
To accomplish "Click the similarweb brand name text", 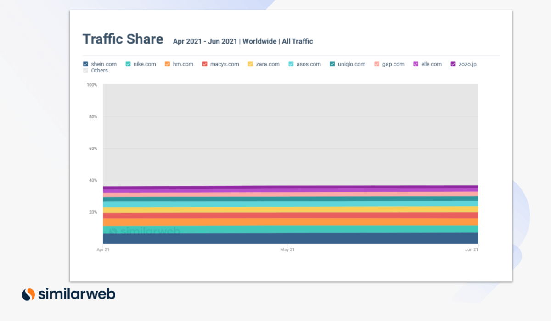I will click(x=77, y=294).
